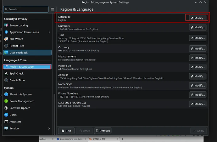This screenshot has height=142, width=217.
Task: Open Power Management settings
Action: pyautogui.click(x=22, y=101)
